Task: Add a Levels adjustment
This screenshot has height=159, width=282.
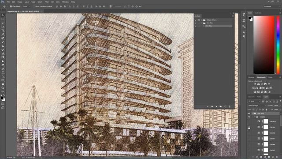Action: pos(259,84)
